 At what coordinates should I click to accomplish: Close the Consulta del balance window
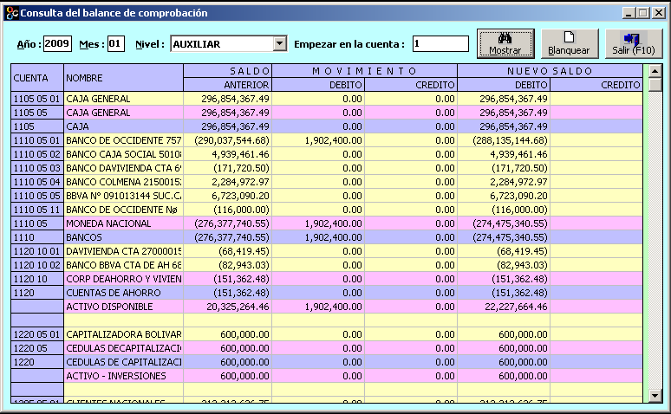click(x=658, y=13)
